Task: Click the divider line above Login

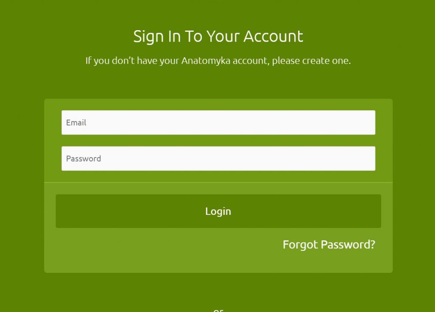Action: [218, 183]
